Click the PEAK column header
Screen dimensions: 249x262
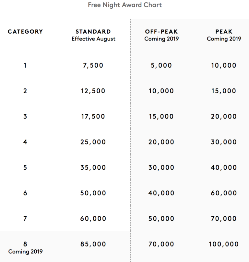click(224, 32)
